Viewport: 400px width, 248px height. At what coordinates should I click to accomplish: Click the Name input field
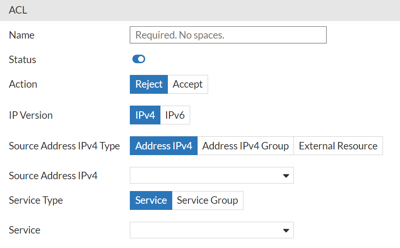[x=228, y=35]
